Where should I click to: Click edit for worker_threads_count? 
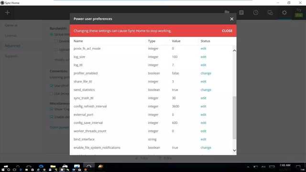[x=203, y=131]
